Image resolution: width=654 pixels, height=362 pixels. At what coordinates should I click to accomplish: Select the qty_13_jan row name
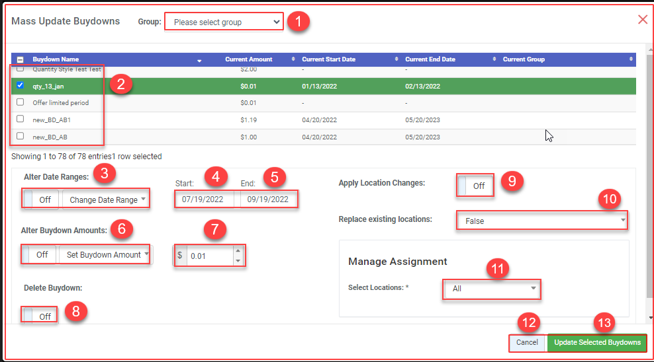coord(48,87)
